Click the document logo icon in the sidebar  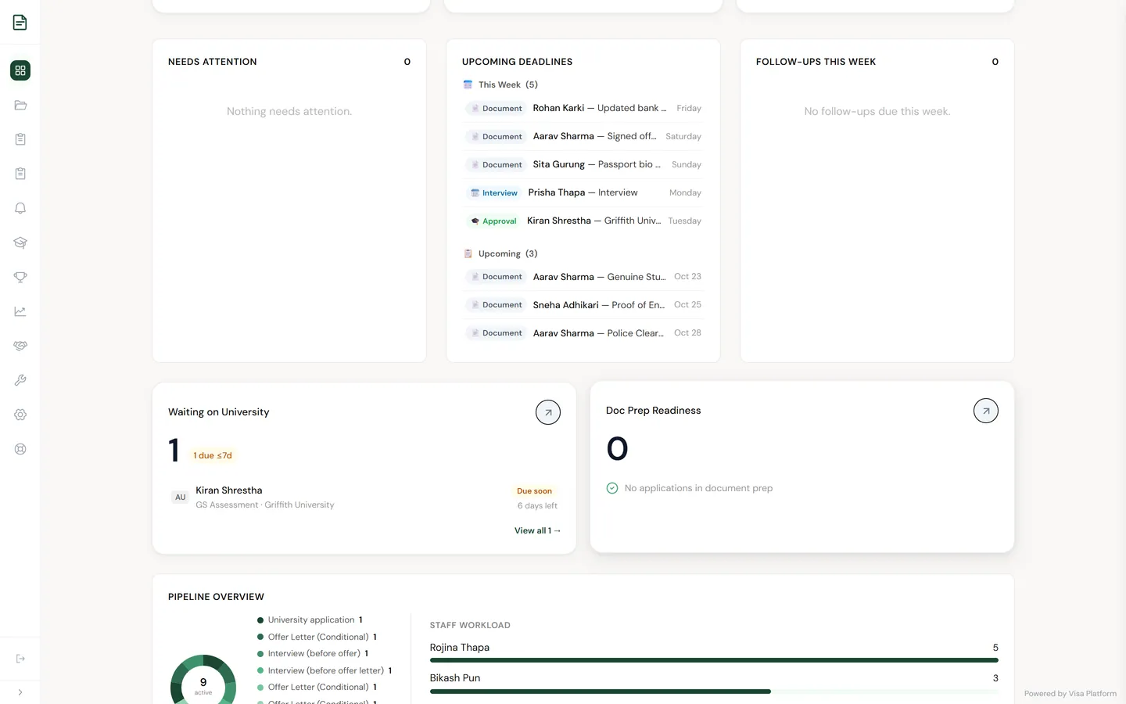coord(20,22)
